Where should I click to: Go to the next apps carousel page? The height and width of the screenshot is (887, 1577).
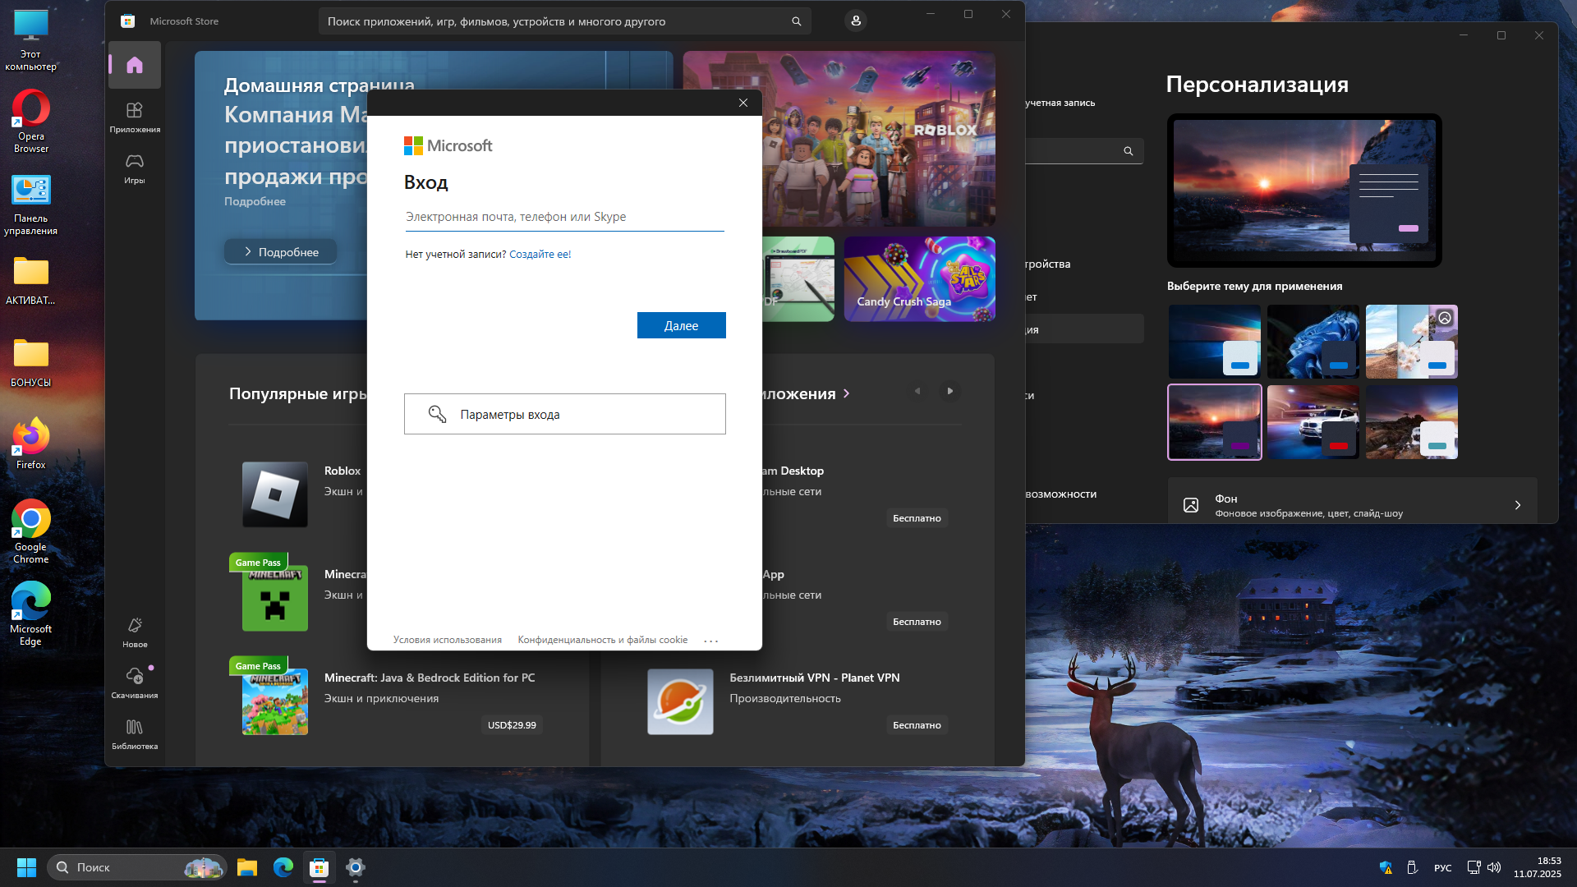[950, 391]
